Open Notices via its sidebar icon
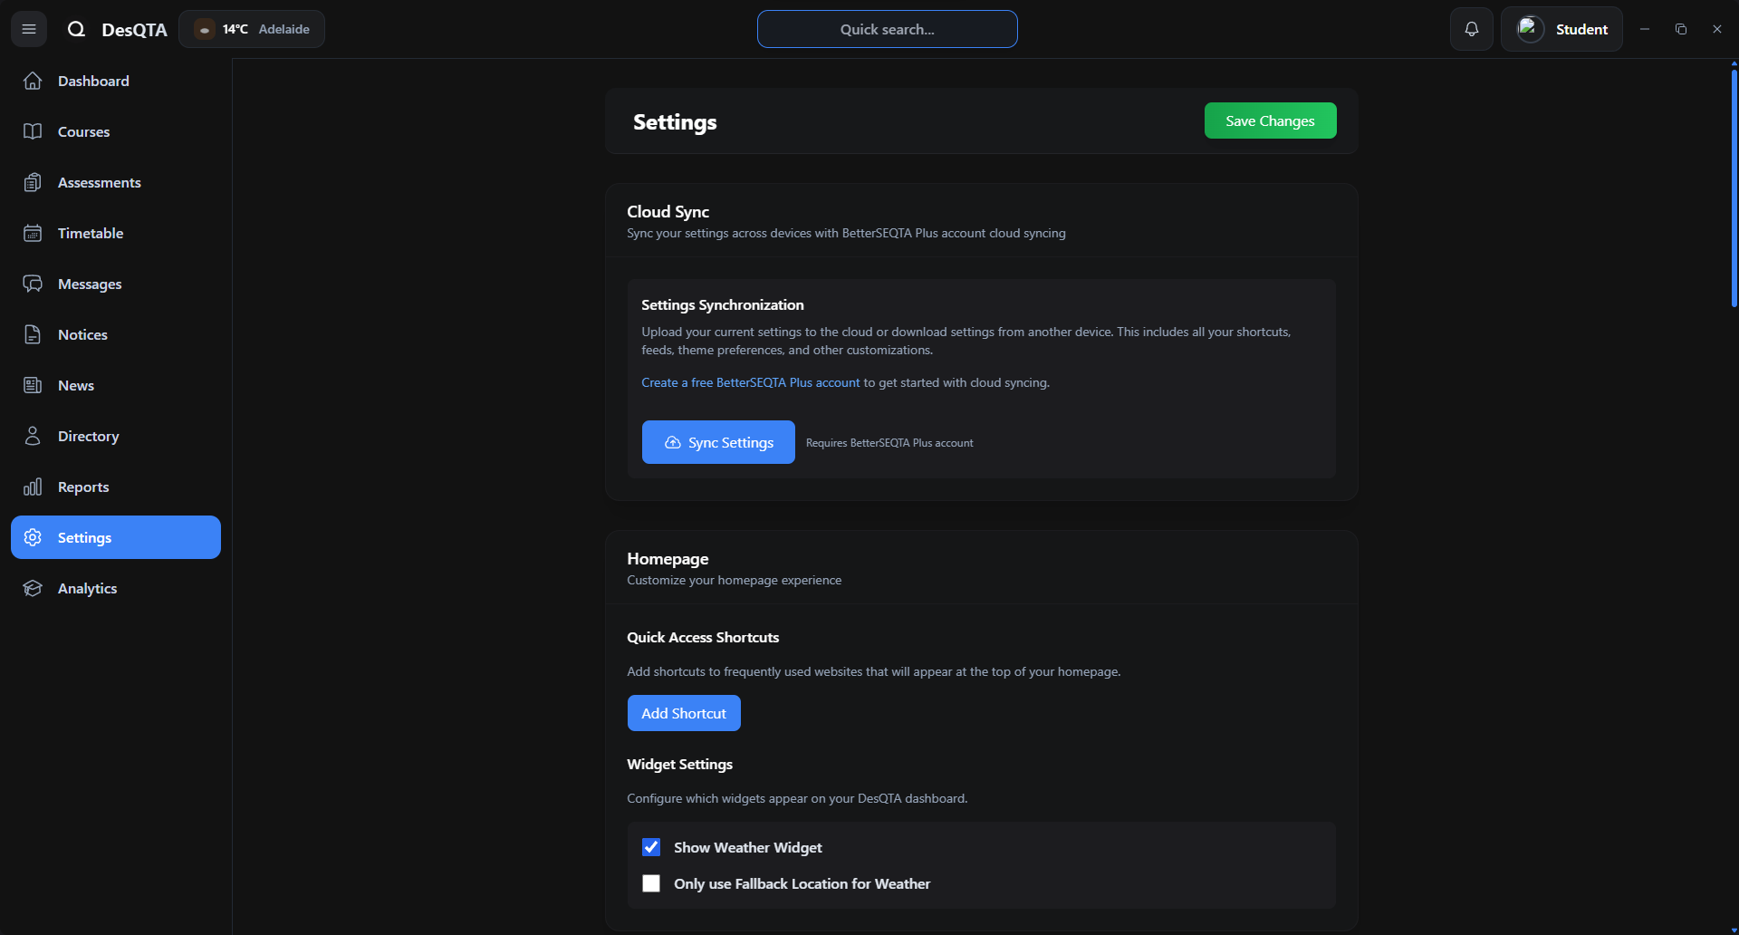 (33, 334)
